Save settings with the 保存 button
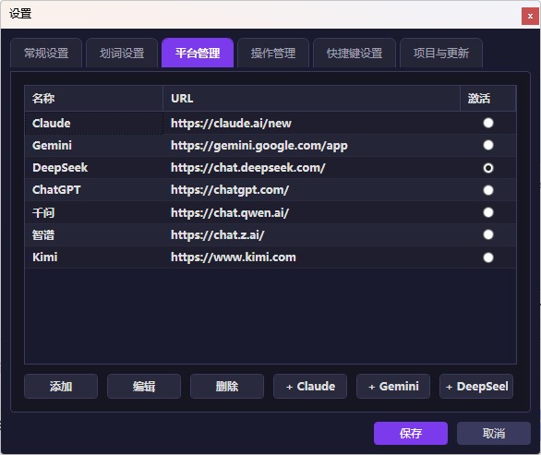The width and height of the screenshot is (541, 455). point(411,433)
